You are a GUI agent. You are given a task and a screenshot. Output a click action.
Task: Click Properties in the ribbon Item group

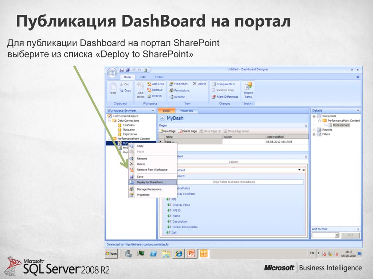(178, 84)
